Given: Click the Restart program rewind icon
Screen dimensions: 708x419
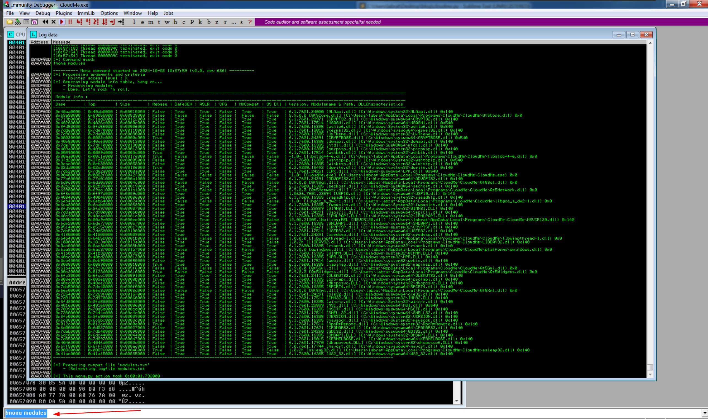Looking at the screenshot, I should coord(45,22).
